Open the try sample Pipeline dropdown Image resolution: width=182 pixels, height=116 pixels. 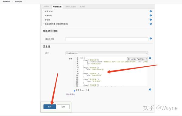pos(137,59)
